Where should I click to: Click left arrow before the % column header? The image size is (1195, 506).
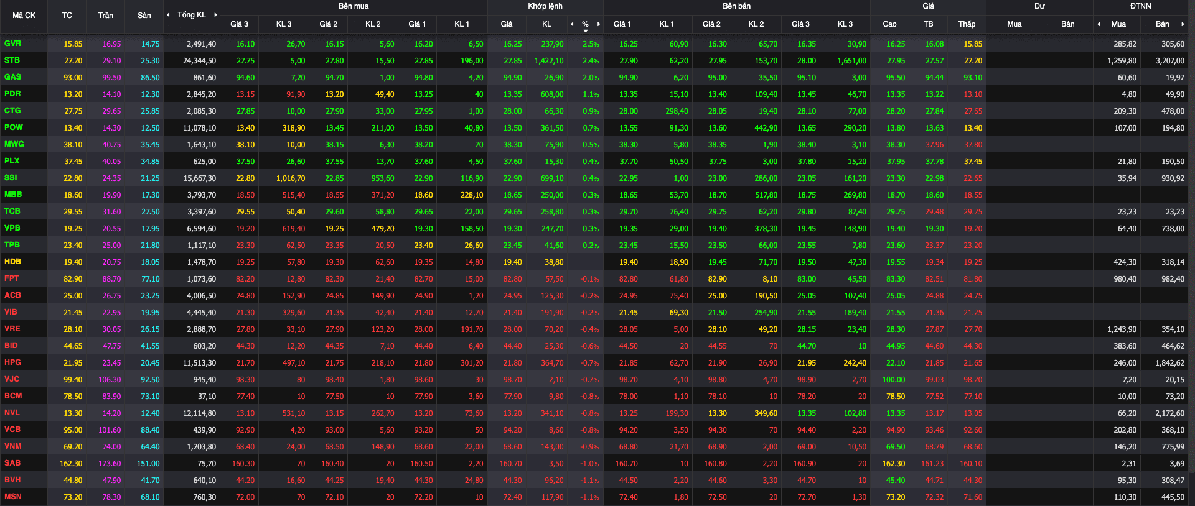pos(572,24)
